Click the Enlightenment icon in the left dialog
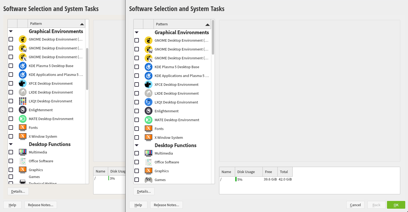Screen dimensions: 408x212 (x=23, y=110)
